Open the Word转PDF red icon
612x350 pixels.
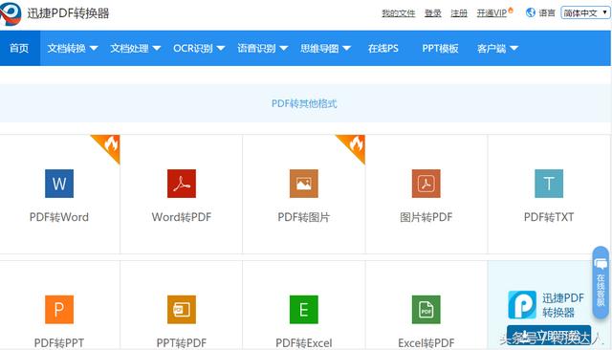click(182, 184)
